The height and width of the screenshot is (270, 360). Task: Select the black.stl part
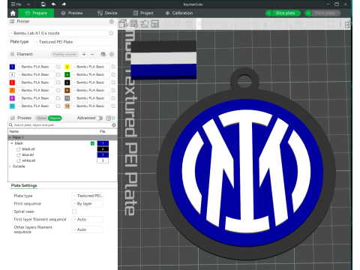click(x=28, y=149)
